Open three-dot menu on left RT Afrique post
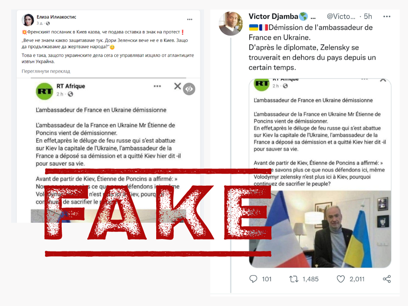Screen dimensions: 408x306 coord(157,86)
